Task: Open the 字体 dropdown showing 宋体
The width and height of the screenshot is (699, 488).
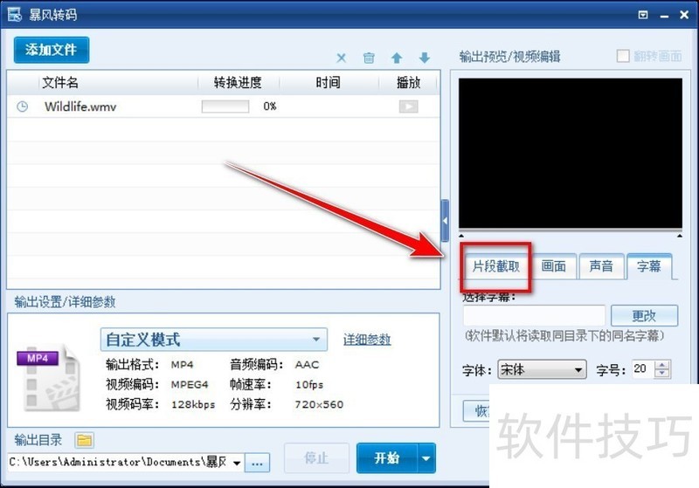Action: (542, 369)
